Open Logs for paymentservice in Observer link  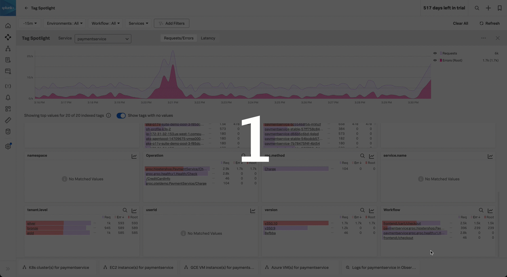click(381, 267)
